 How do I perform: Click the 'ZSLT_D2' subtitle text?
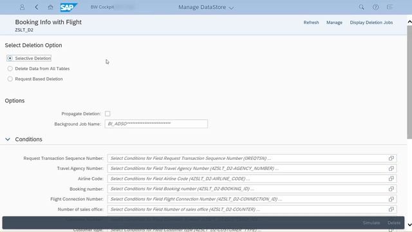pyautogui.click(x=24, y=30)
